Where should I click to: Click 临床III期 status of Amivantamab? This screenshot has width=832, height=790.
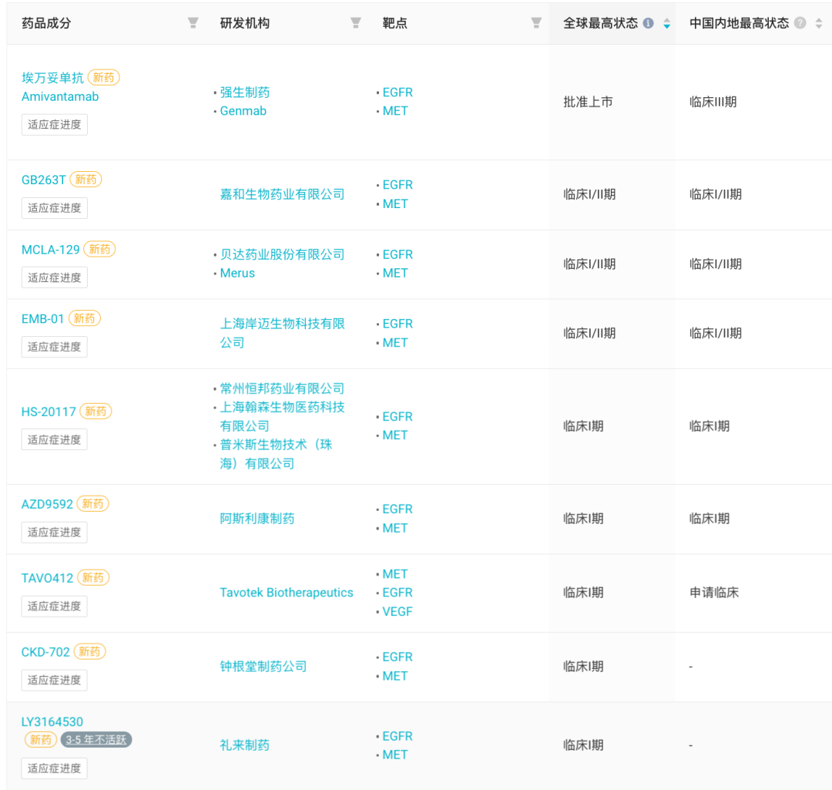tap(713, 102)
